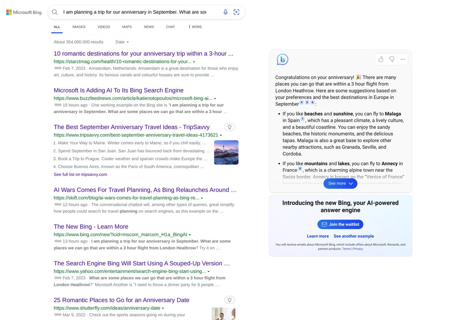The image size is (449, 320).
Task: Click the Microsoft Bing logo
Action: [24, 12]
